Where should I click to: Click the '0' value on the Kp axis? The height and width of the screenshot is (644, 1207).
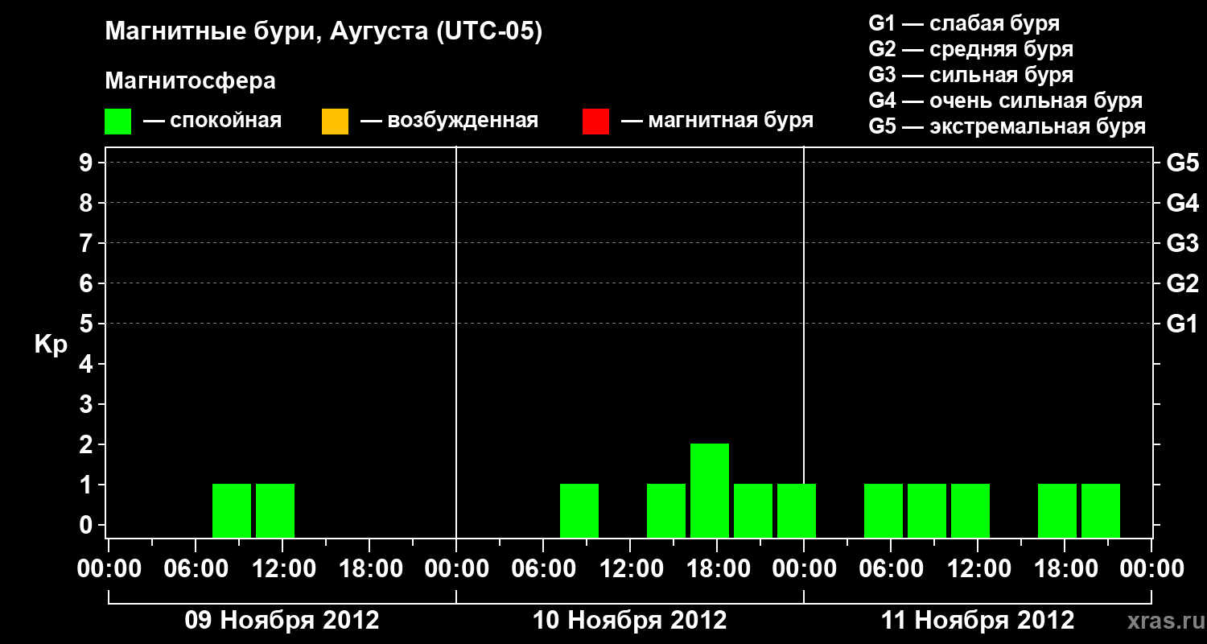[x=88, y=525]
